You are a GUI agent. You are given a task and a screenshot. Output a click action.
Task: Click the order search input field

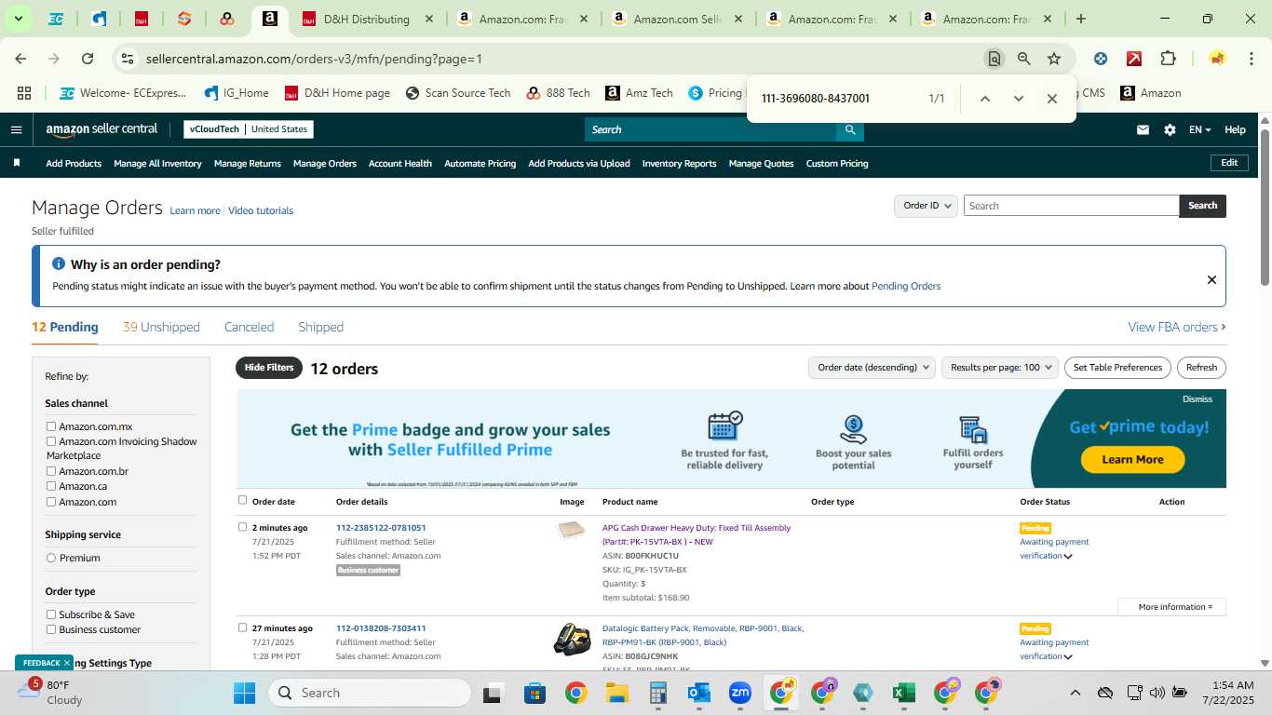click(1071, 206)
